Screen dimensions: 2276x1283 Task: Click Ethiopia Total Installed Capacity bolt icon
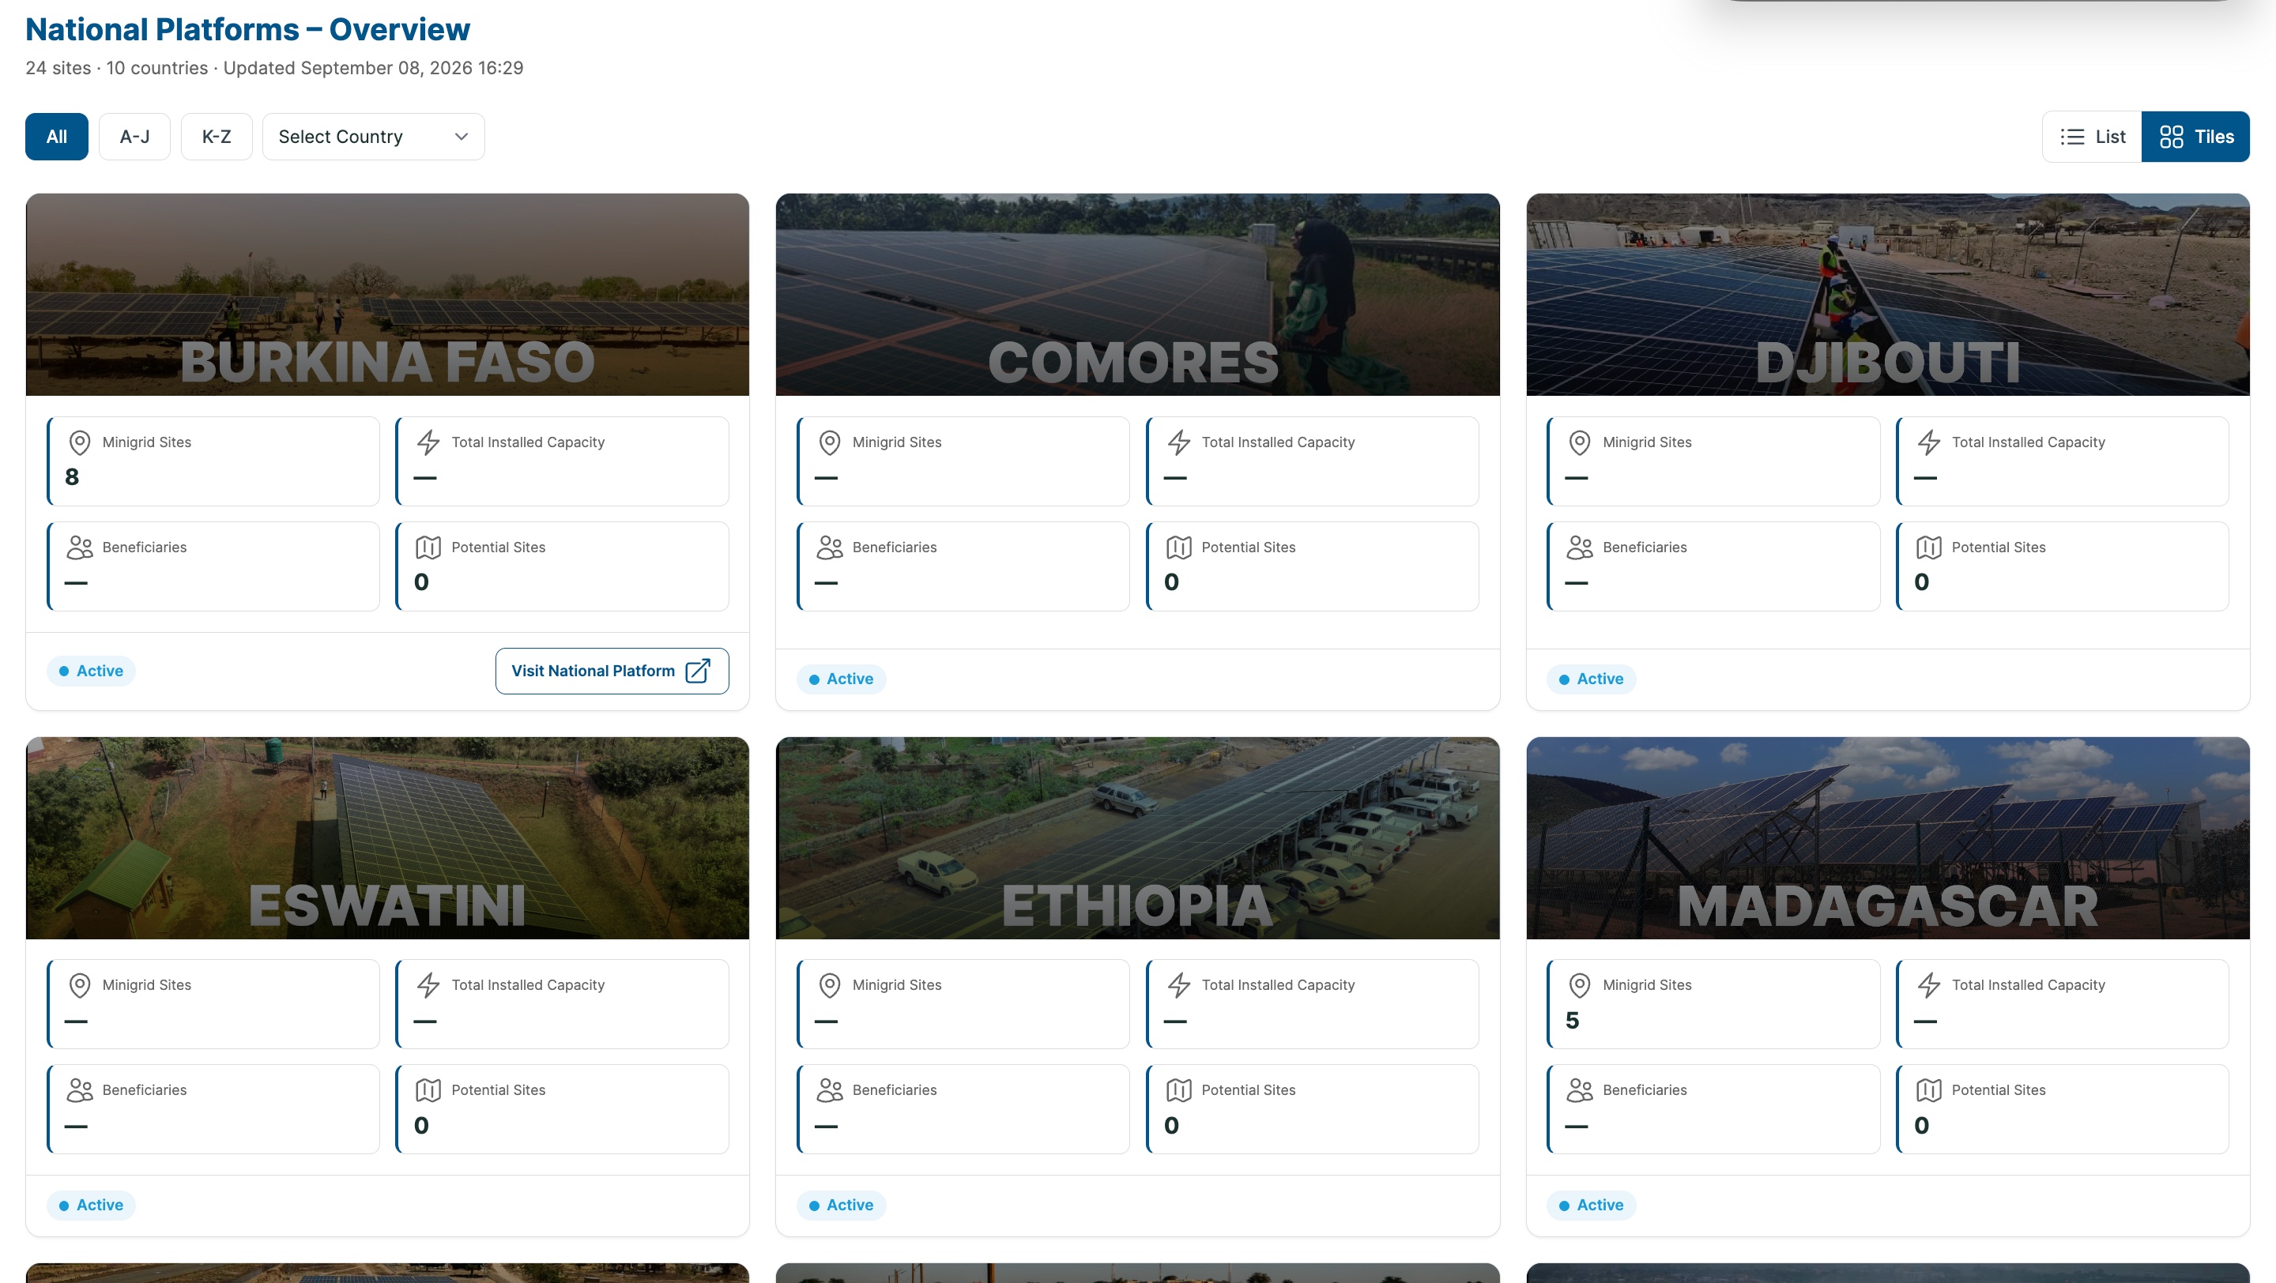coord(1178,985)
